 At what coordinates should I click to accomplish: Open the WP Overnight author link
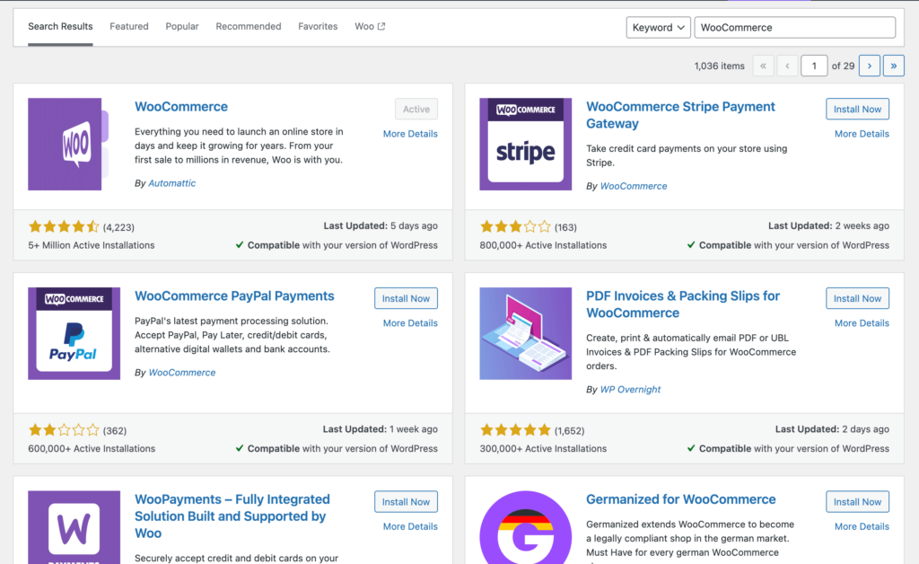[630, 389]
